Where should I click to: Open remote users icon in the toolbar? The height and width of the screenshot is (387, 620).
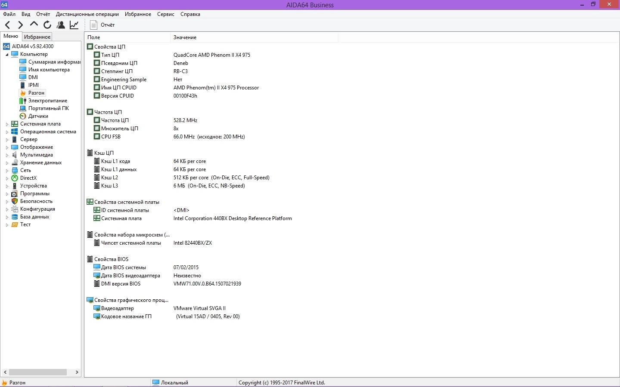(61, 25)
